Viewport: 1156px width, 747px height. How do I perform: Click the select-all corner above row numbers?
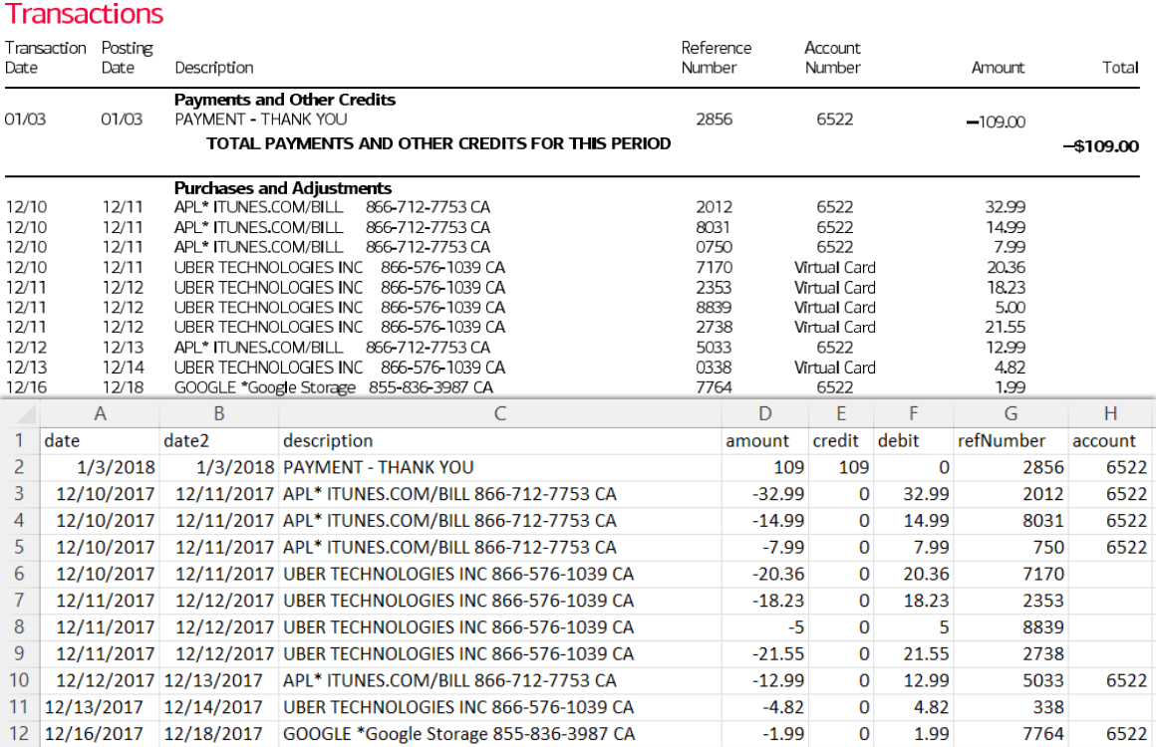click(22, 412)
